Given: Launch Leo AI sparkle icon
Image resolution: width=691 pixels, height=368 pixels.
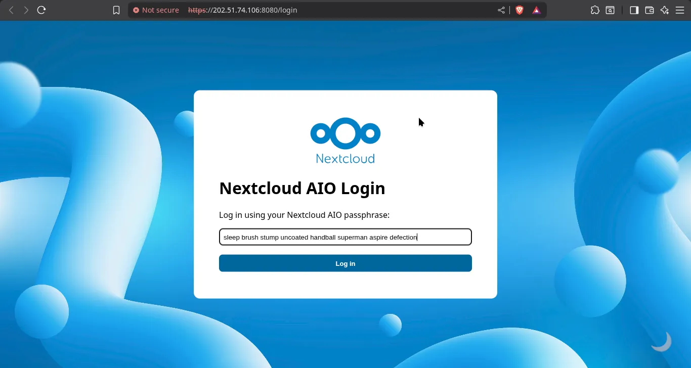Looking at the screenshot, I should (x=665, y=10).
